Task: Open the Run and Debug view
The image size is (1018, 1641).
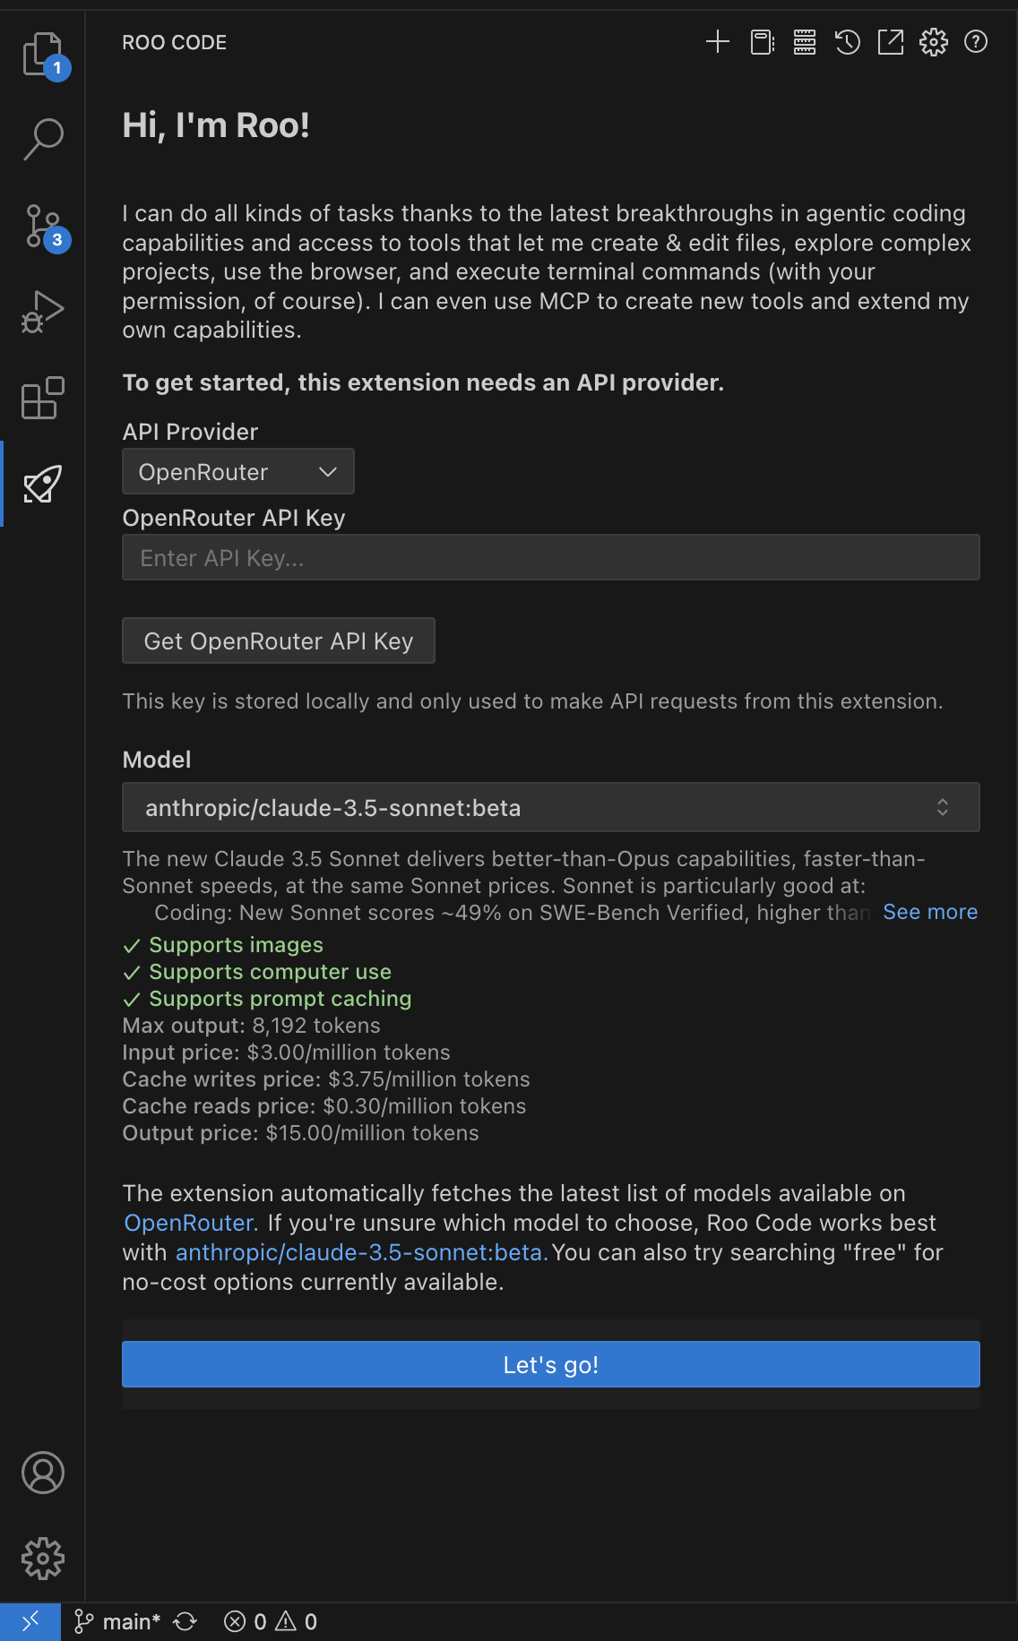Action: (42, 312)
